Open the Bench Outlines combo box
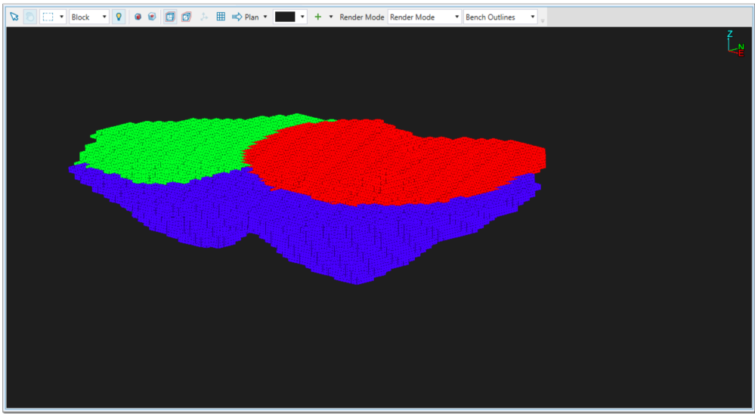 [x=500, y=17]
